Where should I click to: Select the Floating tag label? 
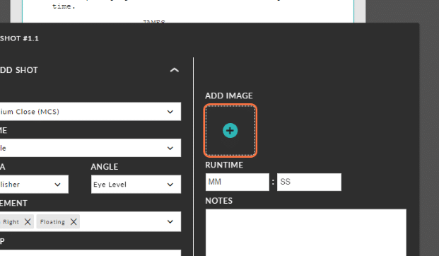(x=52, y=222)
